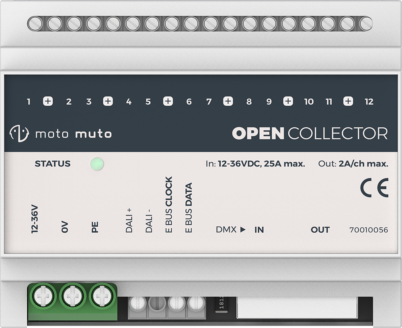Screen dimensions: 402x328
Task: Click the channel number 10 label
Action: tap(309, 102)
